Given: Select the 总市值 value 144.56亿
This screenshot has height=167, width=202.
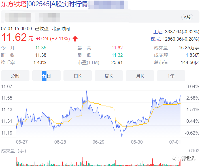Looking at the screenshot, I should pos(190,62).
